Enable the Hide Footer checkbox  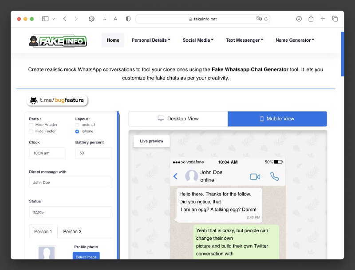click(31, 131)
